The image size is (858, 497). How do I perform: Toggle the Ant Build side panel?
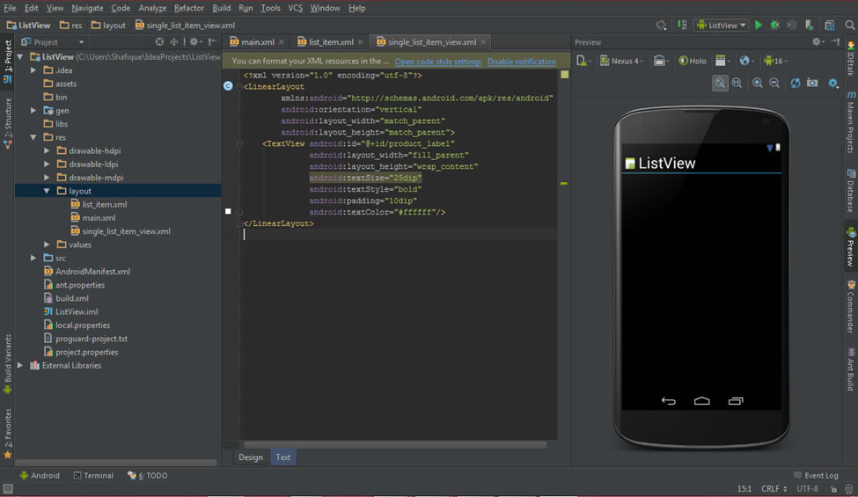pos(851,369)
